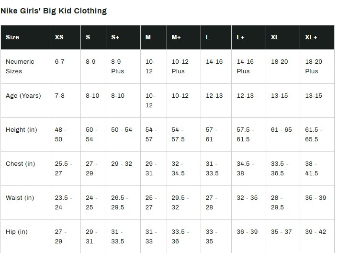Select the L+ column header
Screen dimensions: 338x253
coord(241,37)
